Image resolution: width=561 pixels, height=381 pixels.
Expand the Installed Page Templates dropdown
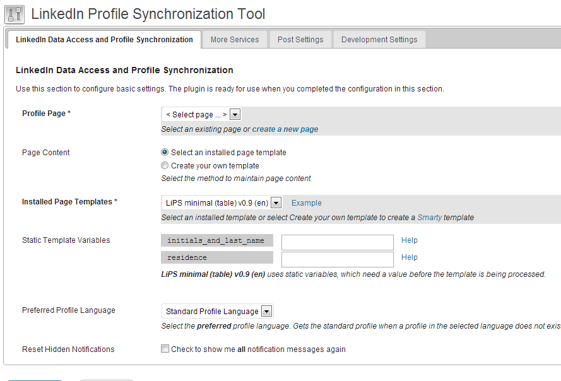click(x=222, y=203)
